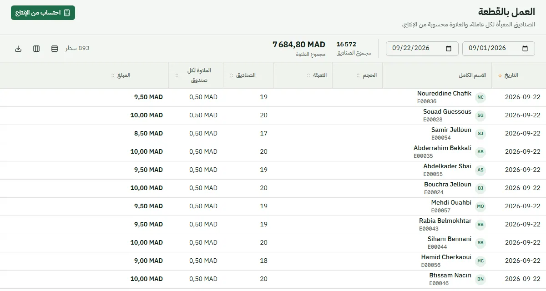Screen dimensions: 546x291
Task: Click the HC avatar for Hamid Cherkaoui
Action: click(x=480, y=261)
